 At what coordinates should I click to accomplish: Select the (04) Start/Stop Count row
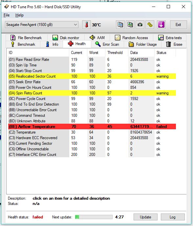coord(92,71)
